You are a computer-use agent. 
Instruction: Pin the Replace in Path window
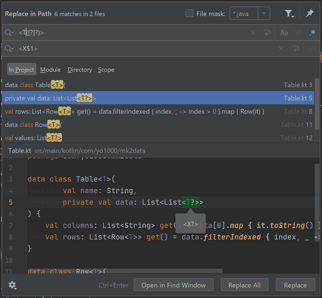[x=310, y=14]
